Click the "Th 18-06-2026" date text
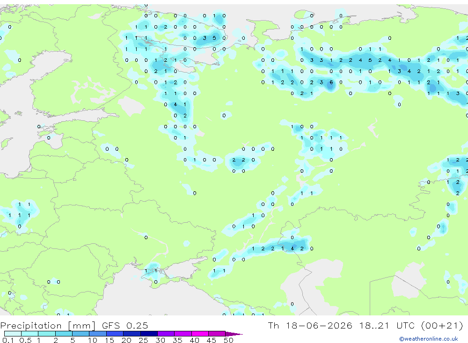This screenshot has width=468, height=343. [310, 325]
